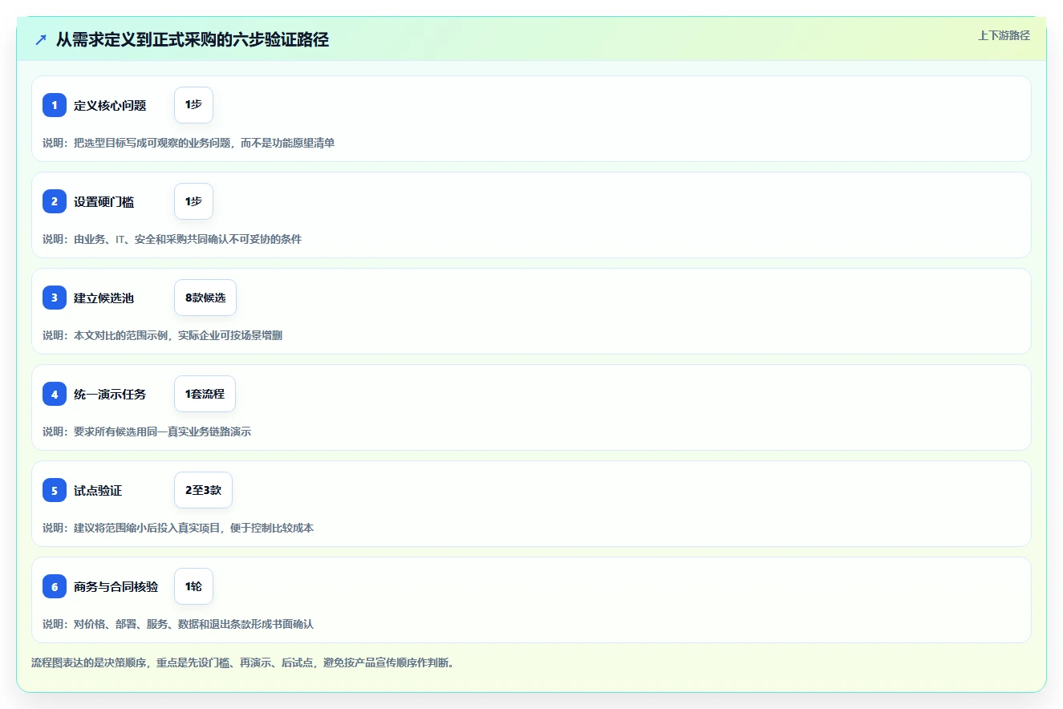Click the 1套流程 pill
This screenshot has height=709, width=1063.
pos(205,394)
